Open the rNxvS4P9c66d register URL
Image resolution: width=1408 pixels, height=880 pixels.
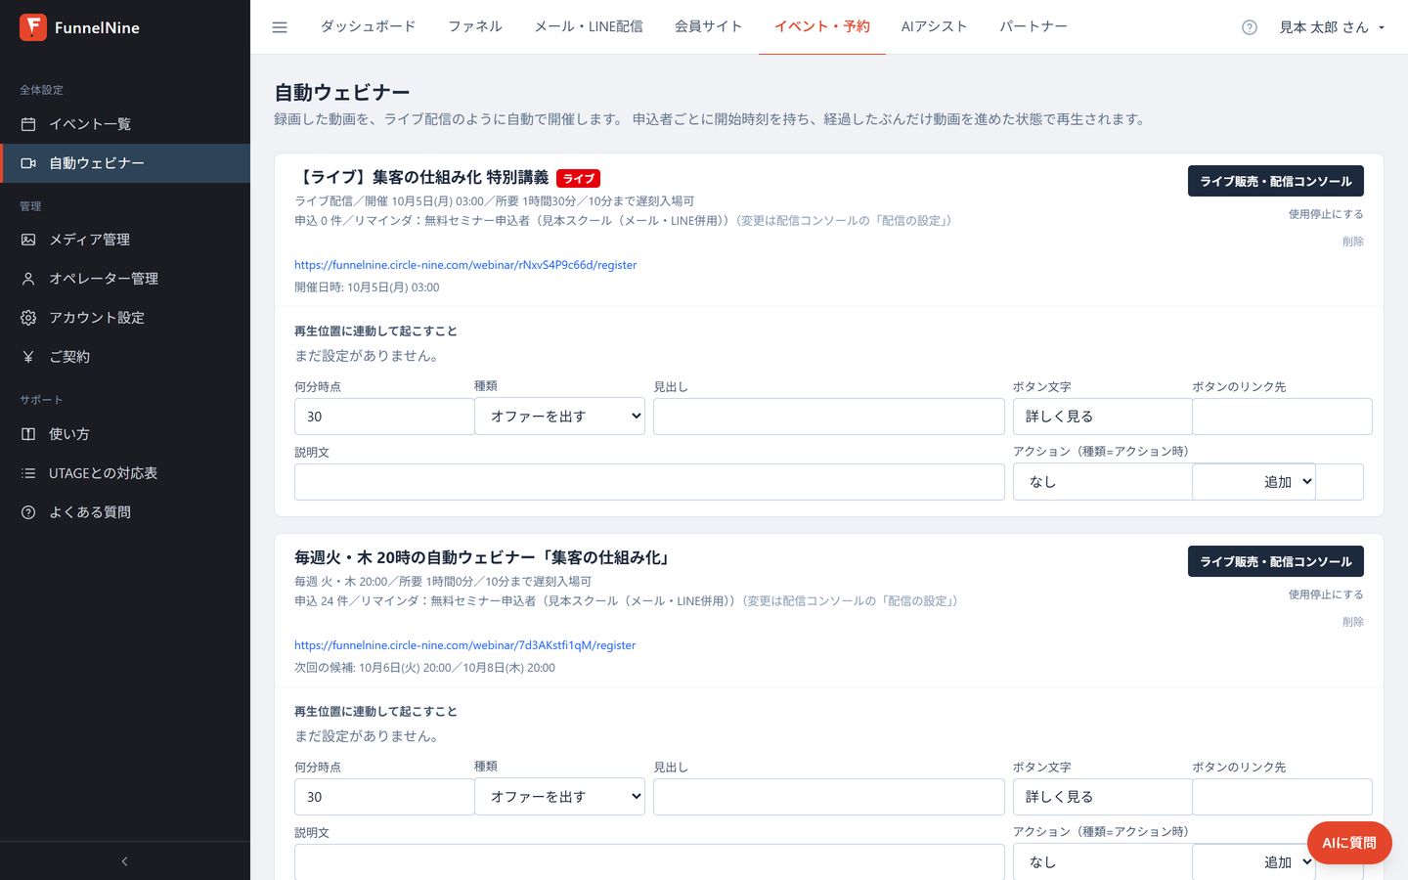click(x=465, y=265)
